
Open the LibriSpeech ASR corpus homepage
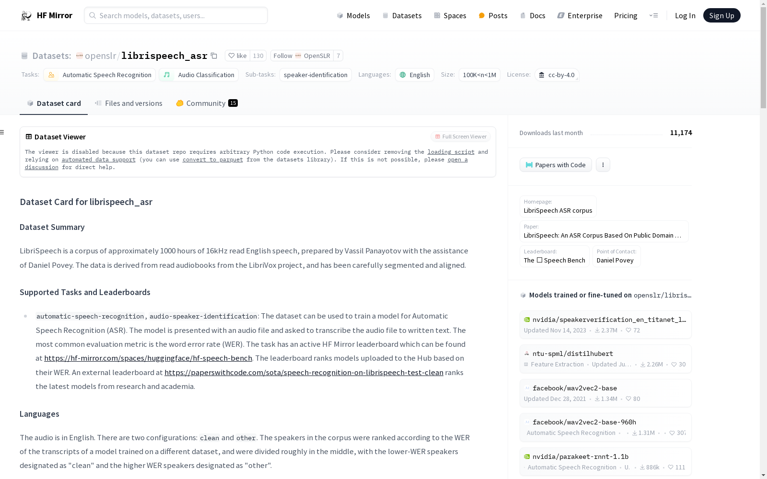(x=558, y=206)
